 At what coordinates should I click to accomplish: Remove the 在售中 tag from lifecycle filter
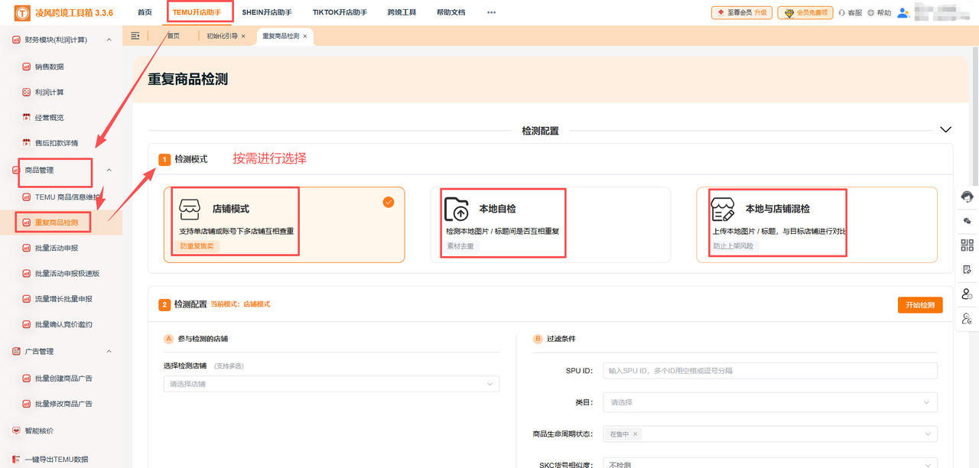(635, 434)
